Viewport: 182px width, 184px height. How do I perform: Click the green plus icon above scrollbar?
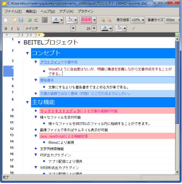point(177,35)
